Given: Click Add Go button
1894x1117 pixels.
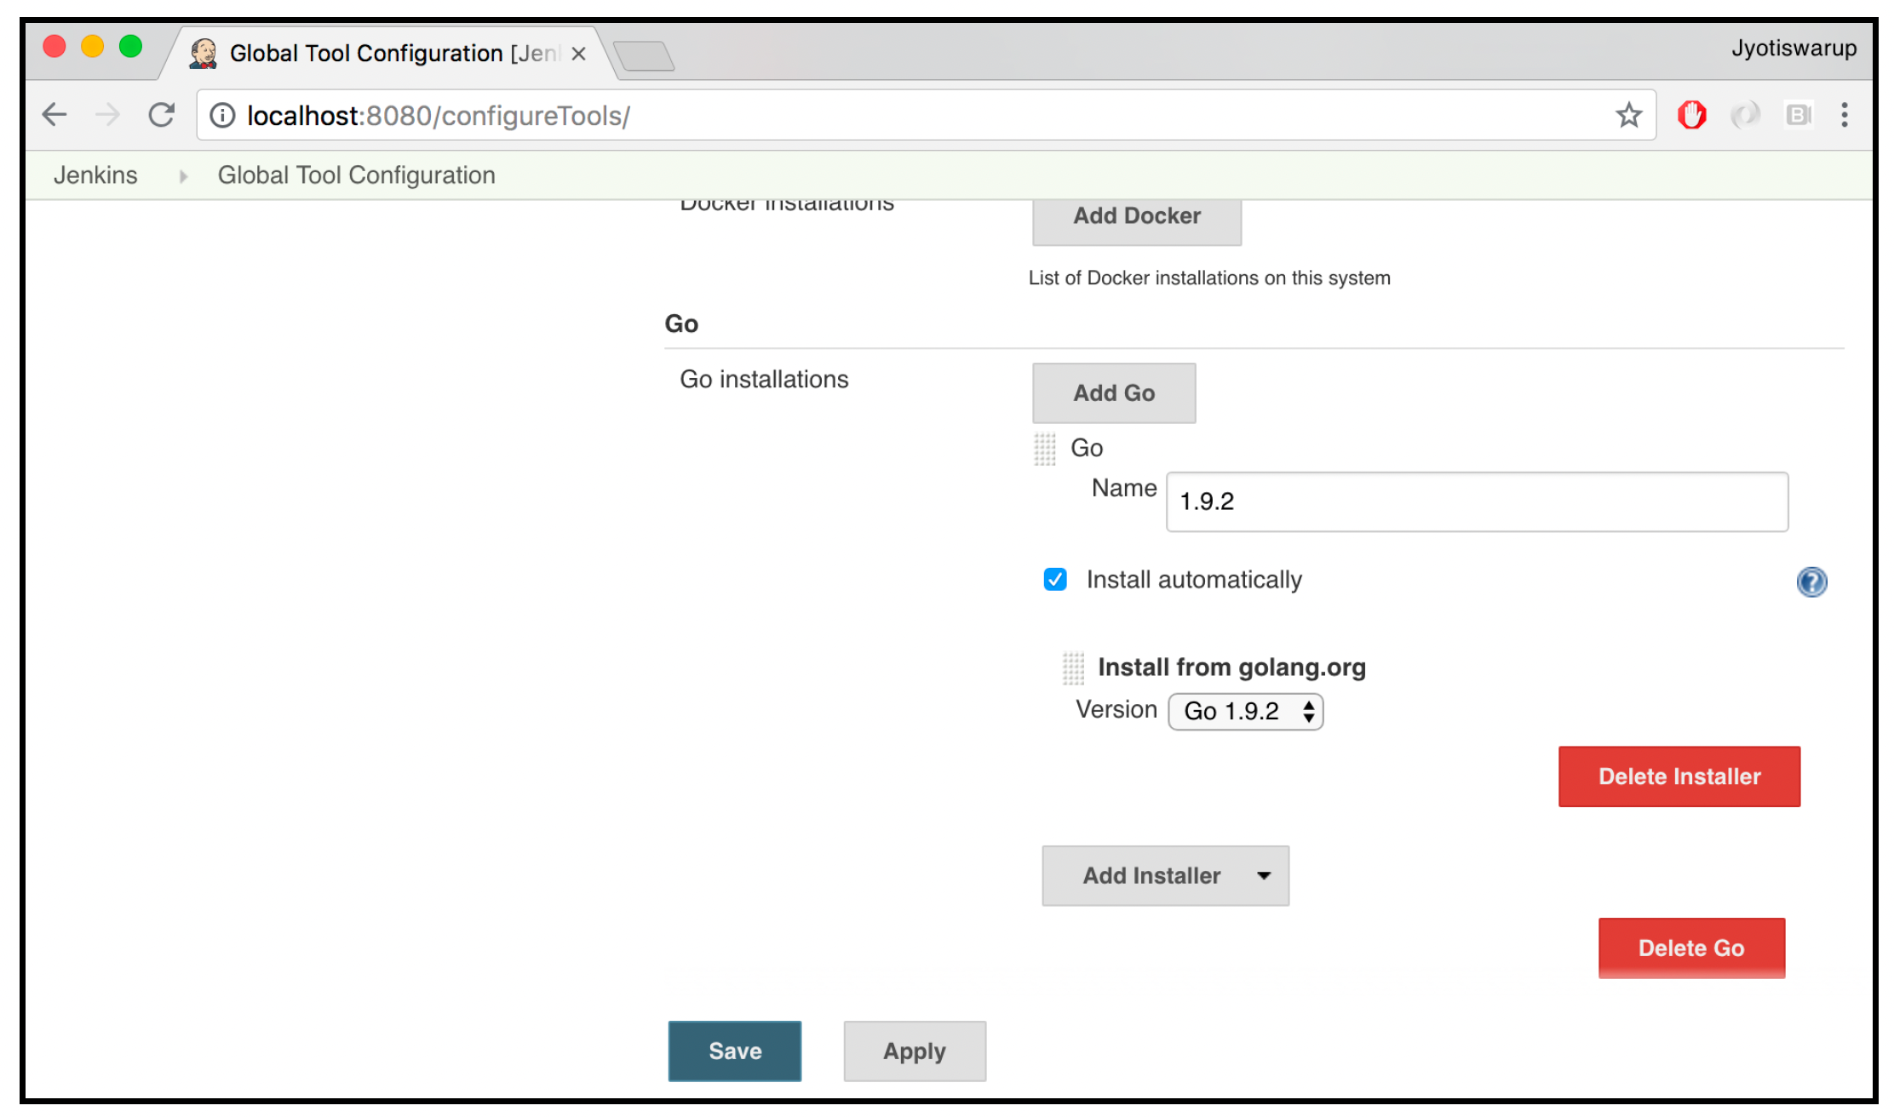Looking at the screenshot, I should click(x=1114, y=393).
